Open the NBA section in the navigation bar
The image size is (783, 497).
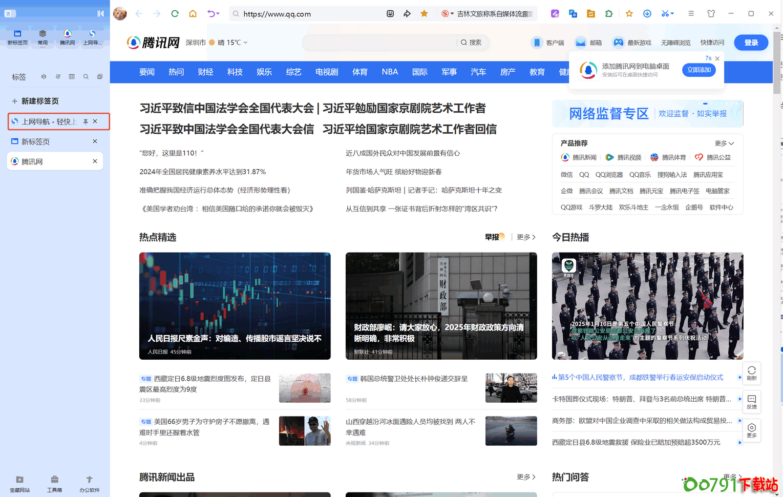[389, 72]
